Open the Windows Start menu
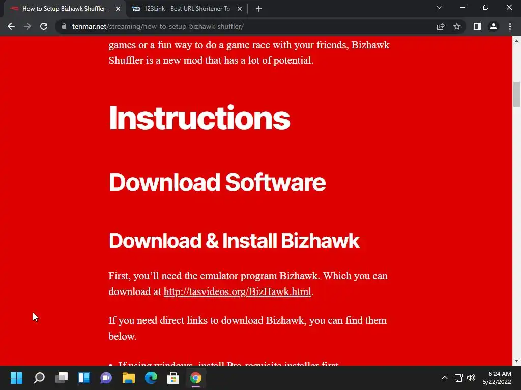 coord(16,378)
